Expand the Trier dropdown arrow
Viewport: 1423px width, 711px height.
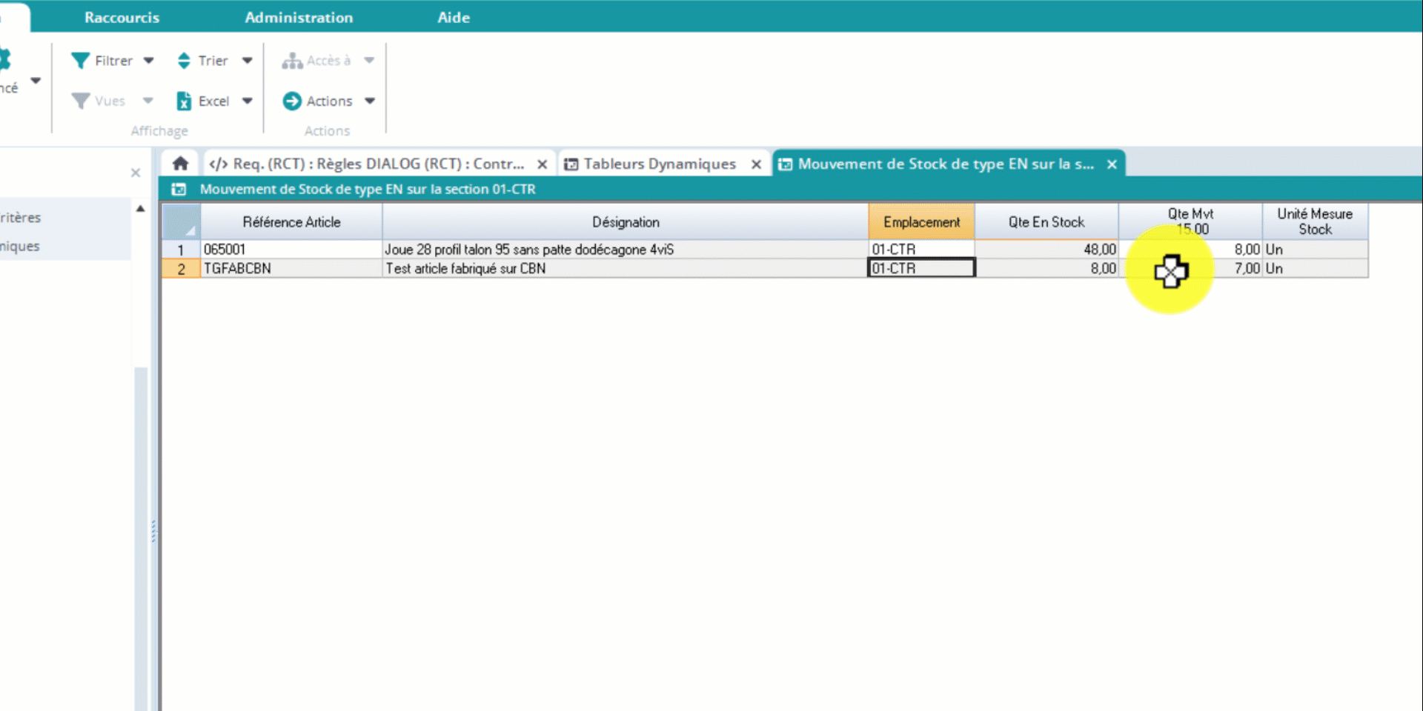(x=248, y=61)
